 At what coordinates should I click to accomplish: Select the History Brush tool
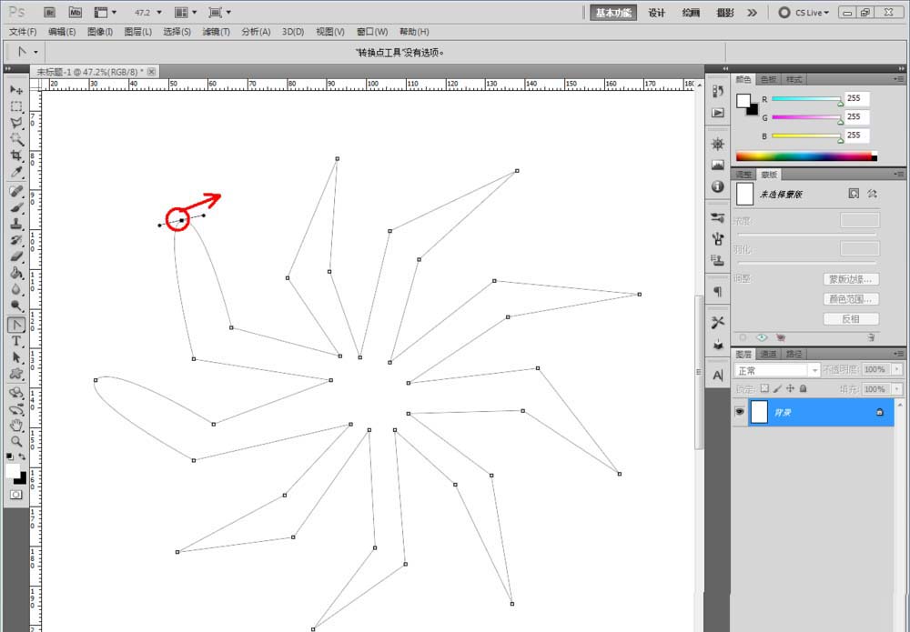point(16,240)
